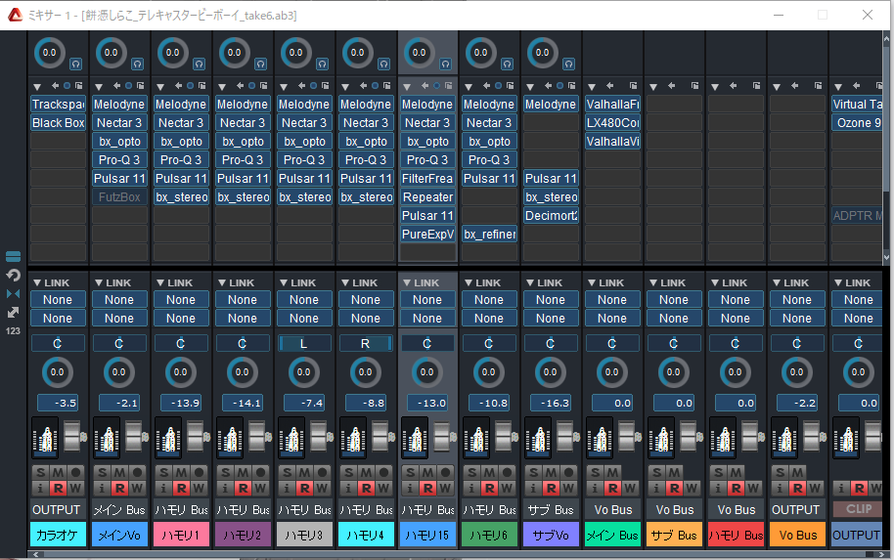Arm the record dot on ハモリ4 channel
The width and height of the screenshot is (894, 560).
pos(383,472)
